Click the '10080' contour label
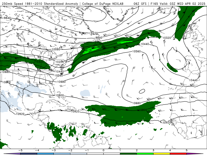The height and width of the screenshot is (155, 207). point(56,49)
